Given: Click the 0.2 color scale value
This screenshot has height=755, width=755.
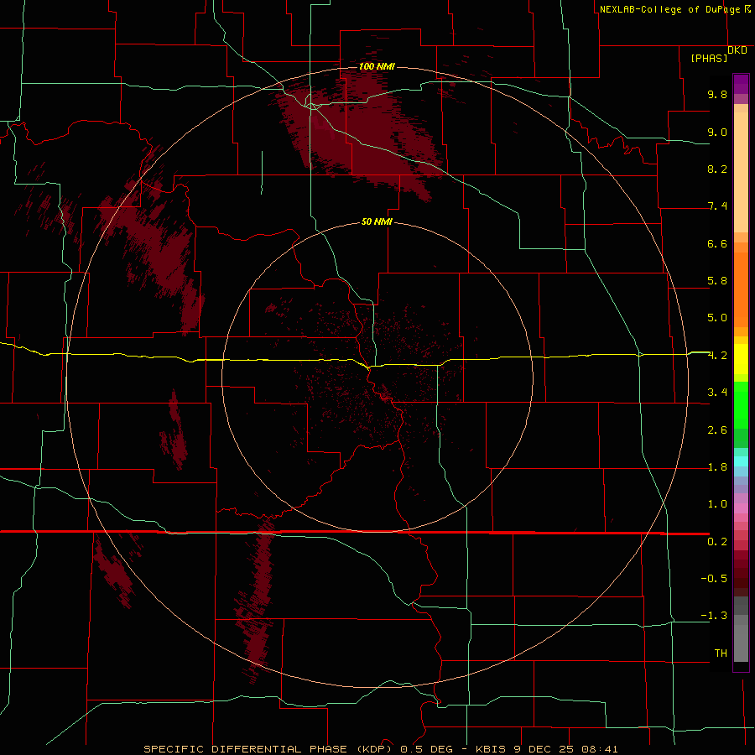Looking at the screenshot, I should tap(717, 542).
